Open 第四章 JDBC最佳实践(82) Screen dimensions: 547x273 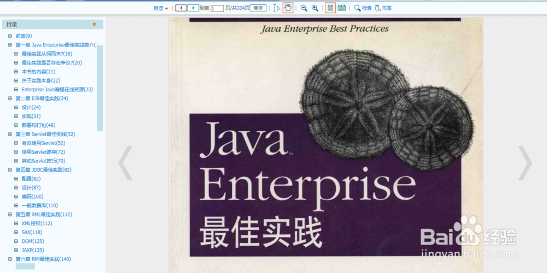coord(44,170)
